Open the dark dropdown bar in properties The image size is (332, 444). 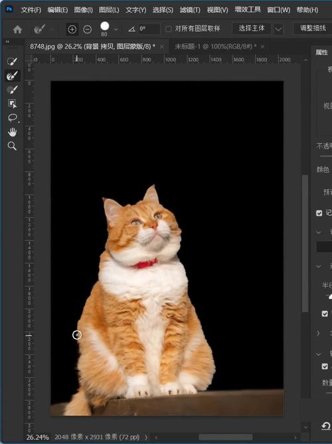[x=324, y=247]
